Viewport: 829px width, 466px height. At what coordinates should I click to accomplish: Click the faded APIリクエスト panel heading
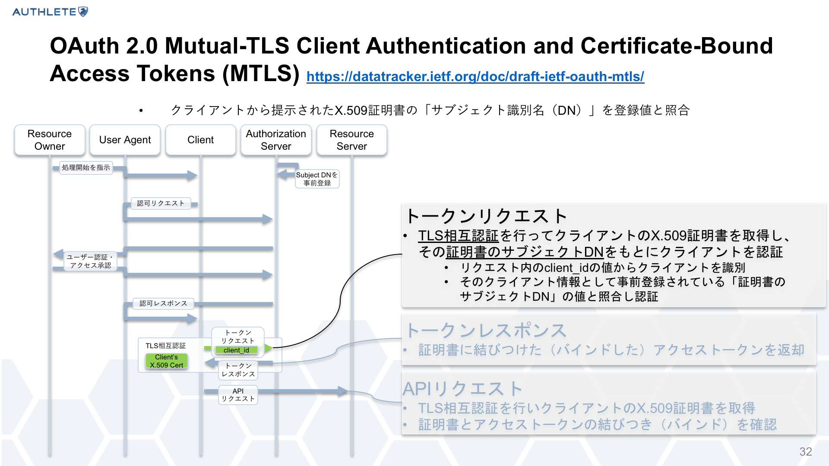[462, 388]
